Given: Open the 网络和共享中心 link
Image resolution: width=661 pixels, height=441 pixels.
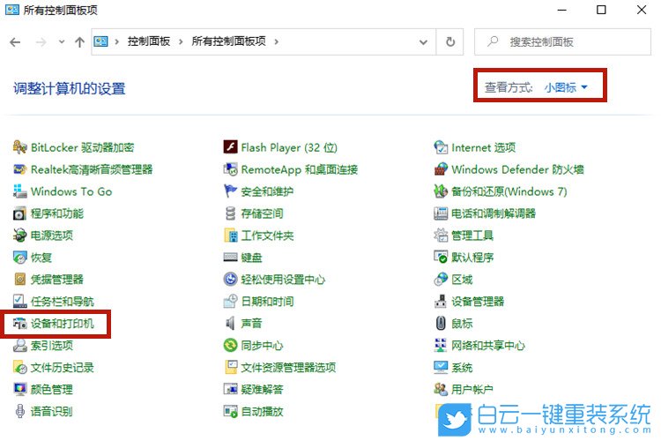Looking at the screenshot, I should tap(488, 345).
